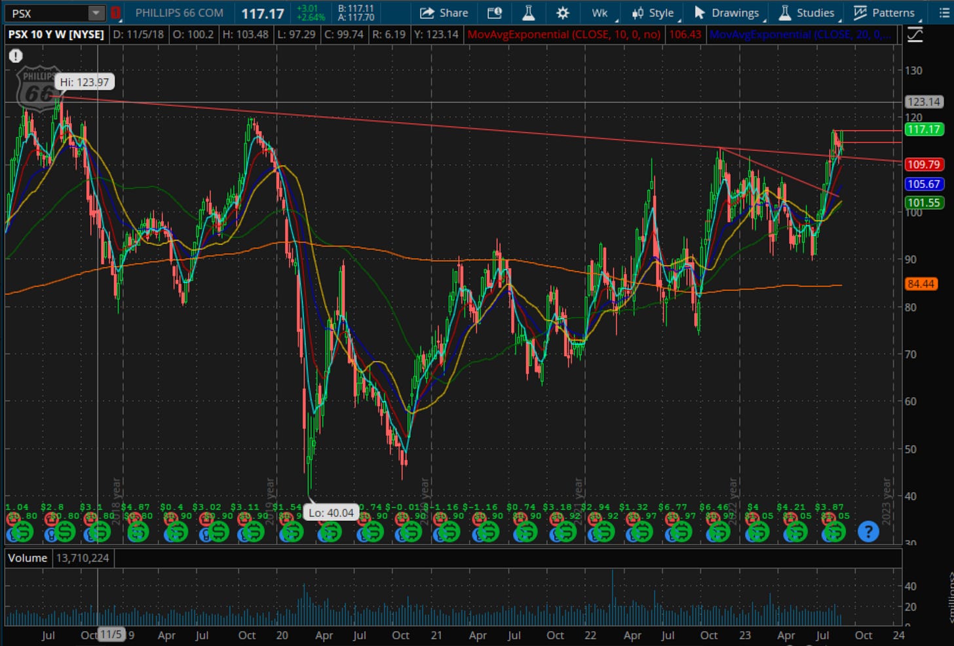
Task: Click the O: 100.2 open value
Action: (193, 34)
